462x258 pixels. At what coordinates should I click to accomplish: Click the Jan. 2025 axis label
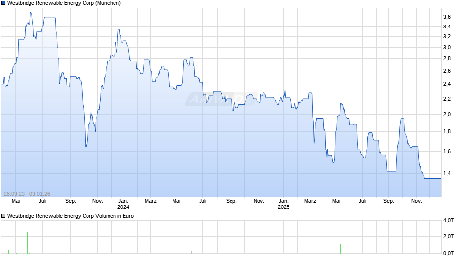click(284, 204)
